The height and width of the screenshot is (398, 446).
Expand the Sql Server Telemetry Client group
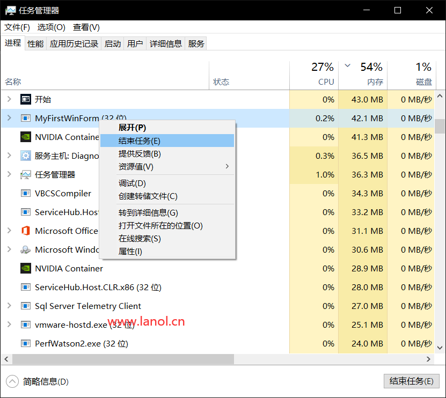(x=9, y=305)
